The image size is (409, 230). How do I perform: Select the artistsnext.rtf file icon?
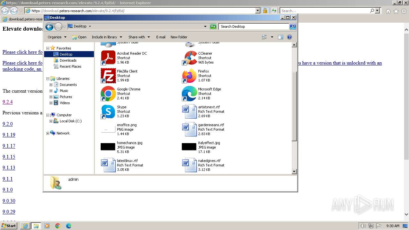tap(189, 111)
